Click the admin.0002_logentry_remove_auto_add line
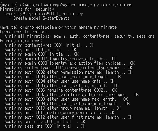This screenshot has height=131, width=158. (61, 59)
